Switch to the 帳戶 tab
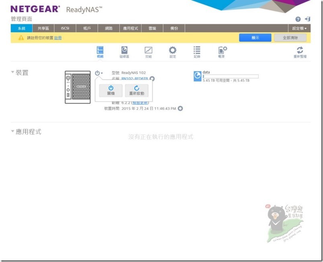This screenshot has width=323, height=262. click(x=87, y=28)
